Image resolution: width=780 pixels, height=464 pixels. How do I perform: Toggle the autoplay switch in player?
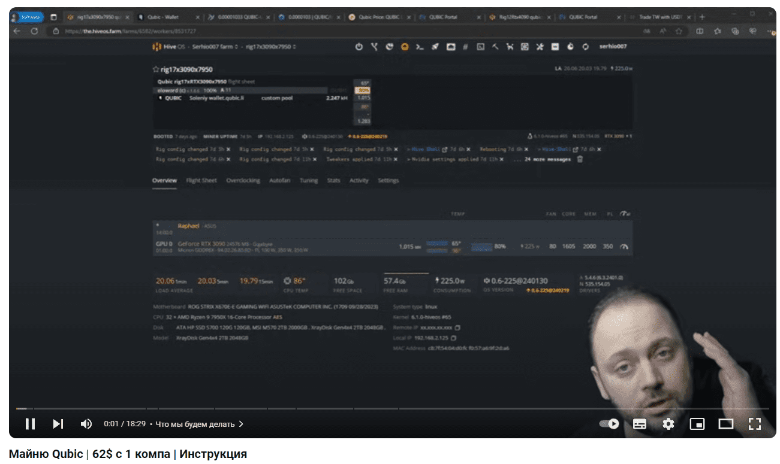tap(609, 424)
